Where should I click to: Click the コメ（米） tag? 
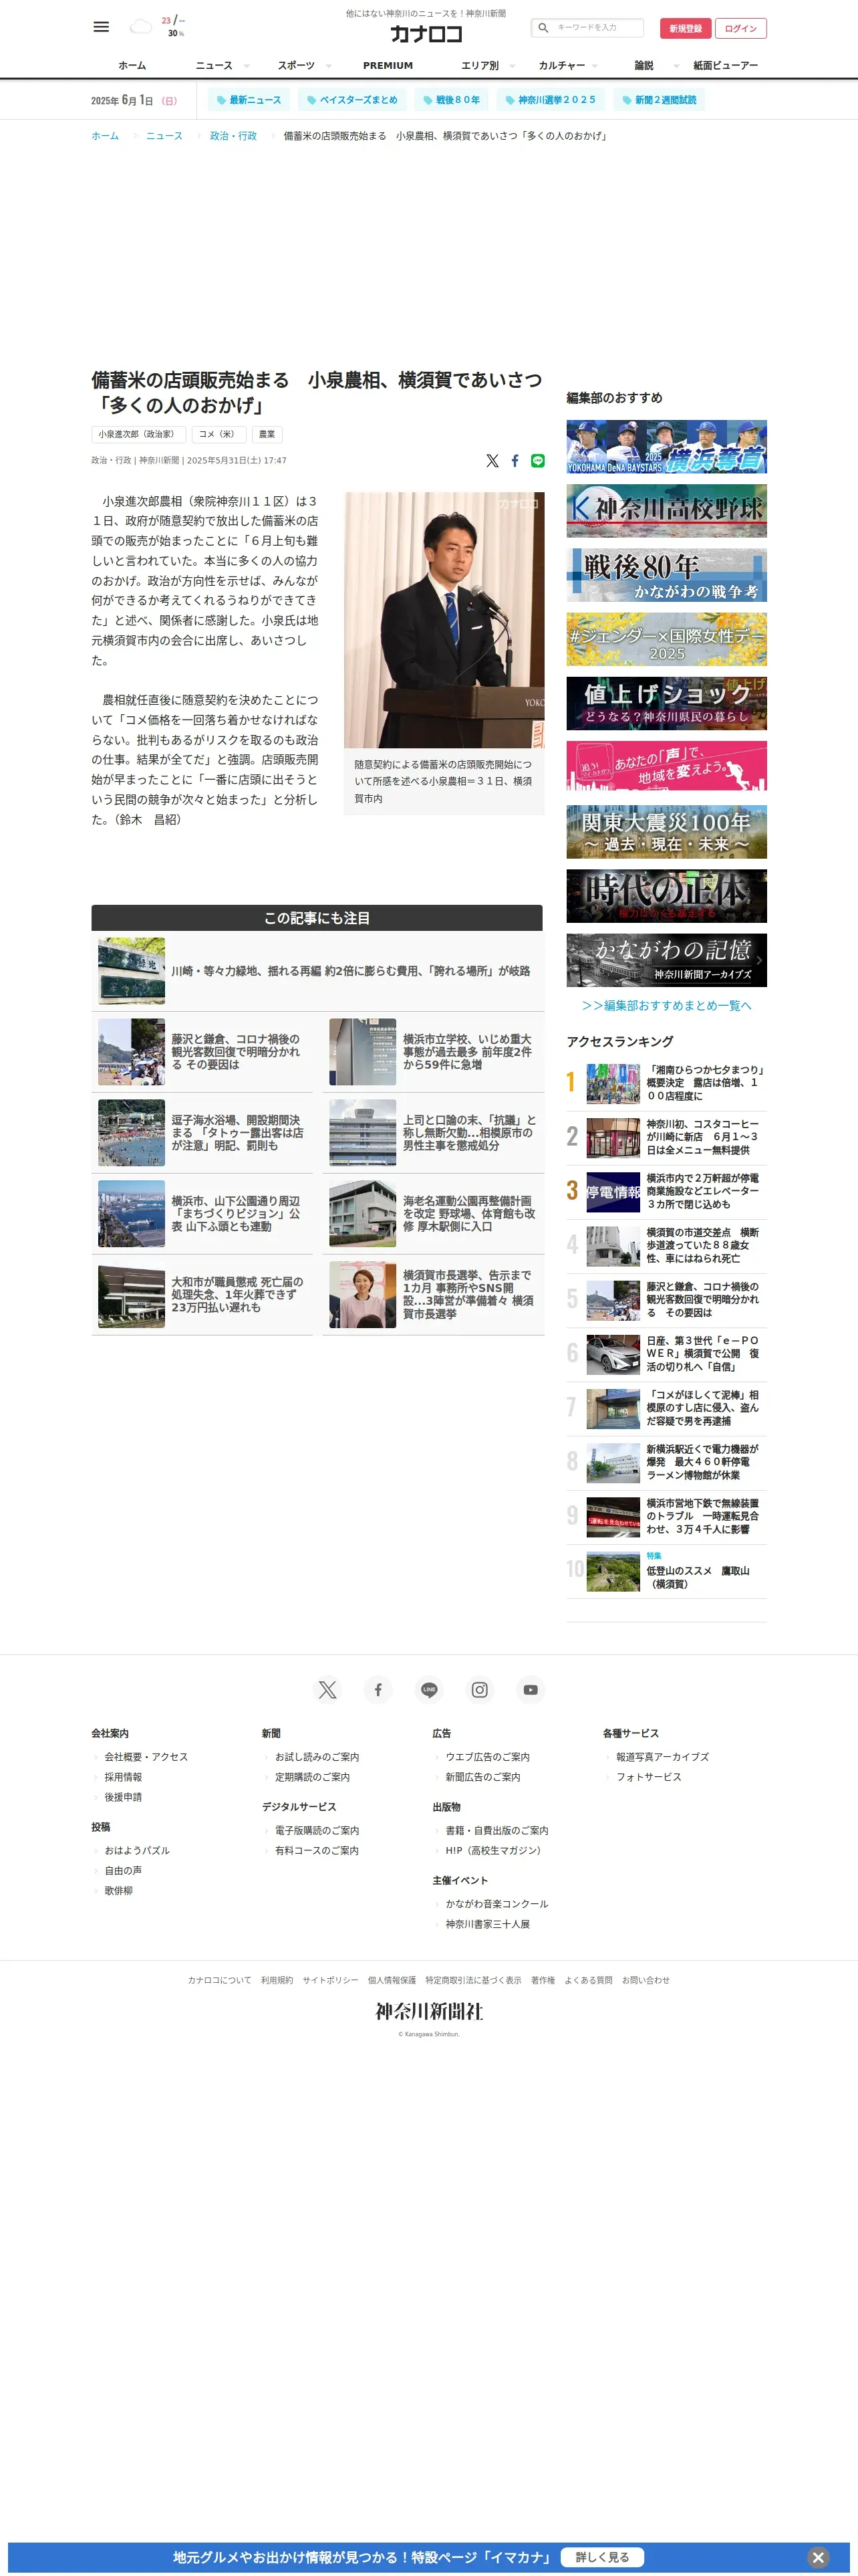(219, 434)
